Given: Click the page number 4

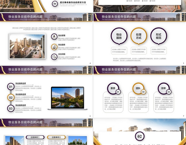Looking at the screenshot, I should pos(90,63).
